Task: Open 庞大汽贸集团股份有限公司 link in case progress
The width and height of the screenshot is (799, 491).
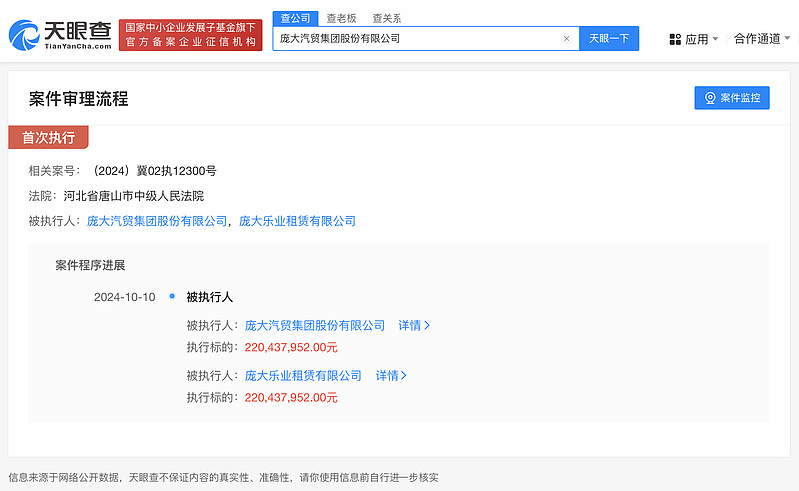Action: click(x=315, y=326)
